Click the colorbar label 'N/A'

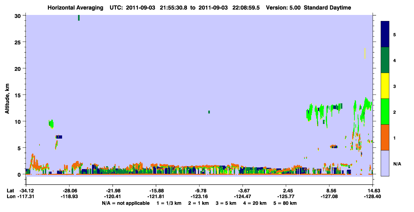[x=397, y=164]
